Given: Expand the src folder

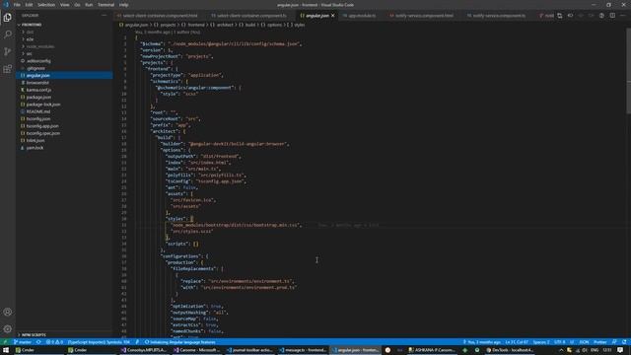Looking at the screenshot, I should (x=64, y=53).
